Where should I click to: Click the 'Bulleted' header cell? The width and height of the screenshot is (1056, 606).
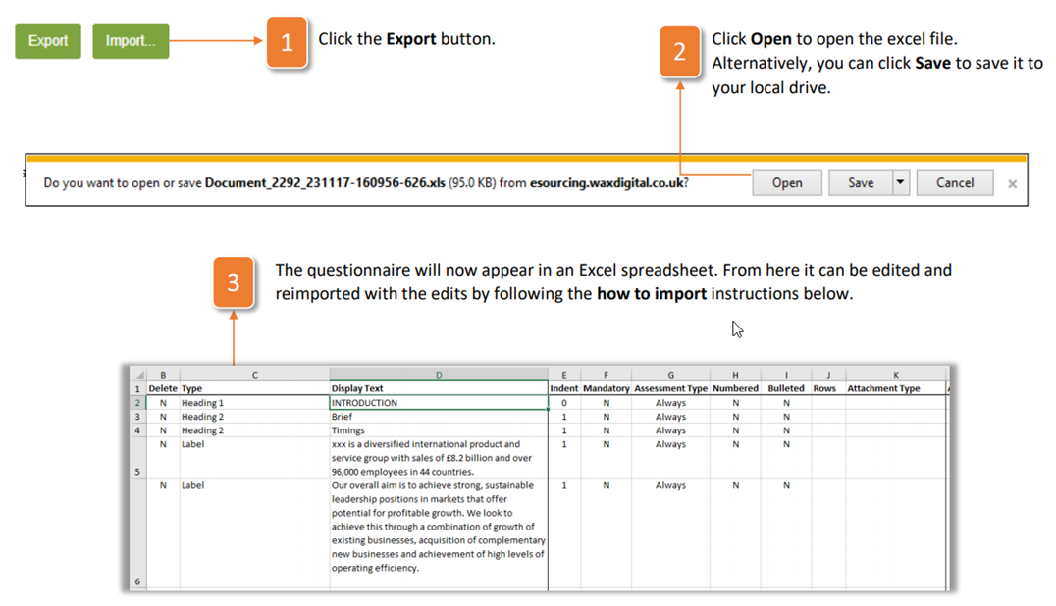786,388
